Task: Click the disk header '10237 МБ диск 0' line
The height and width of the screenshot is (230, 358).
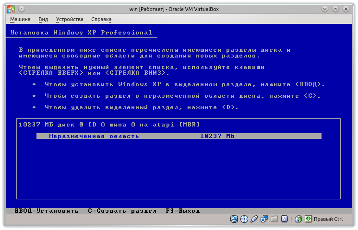Action: coord(109,125)
